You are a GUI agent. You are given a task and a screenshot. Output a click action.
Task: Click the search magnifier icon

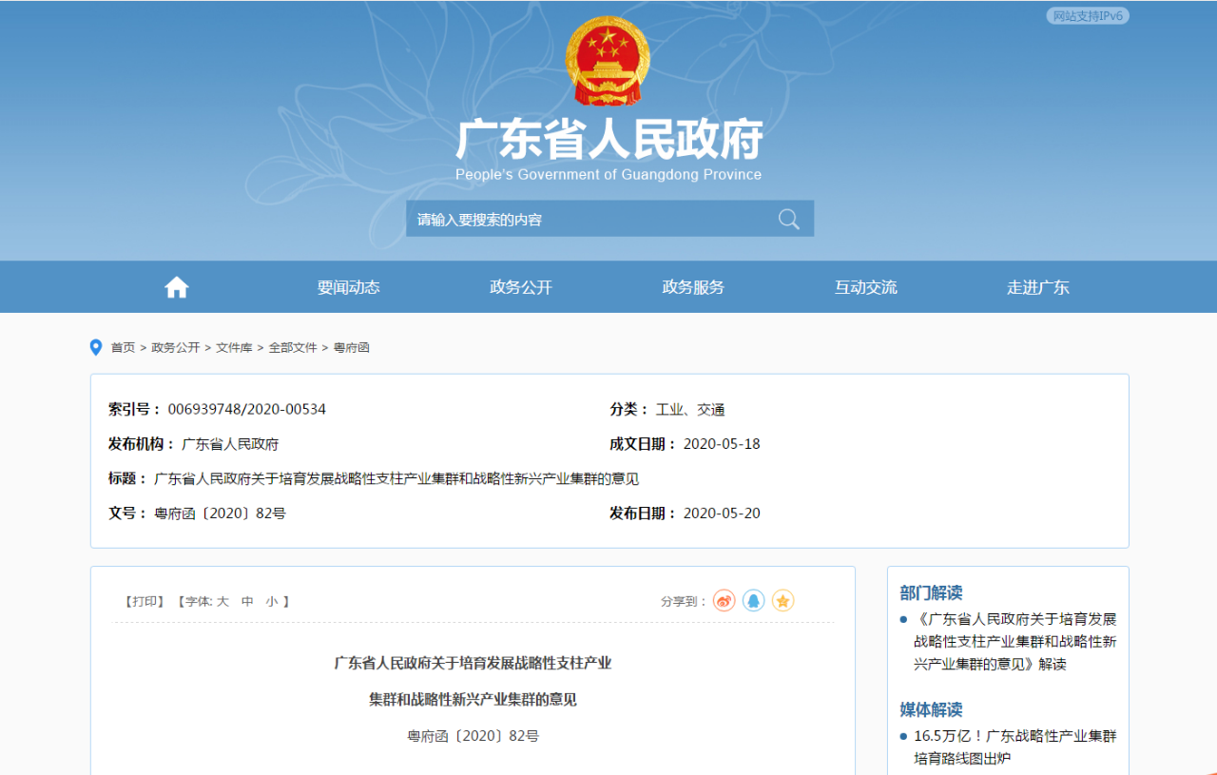pyautogui.click(x=788, y=219)
